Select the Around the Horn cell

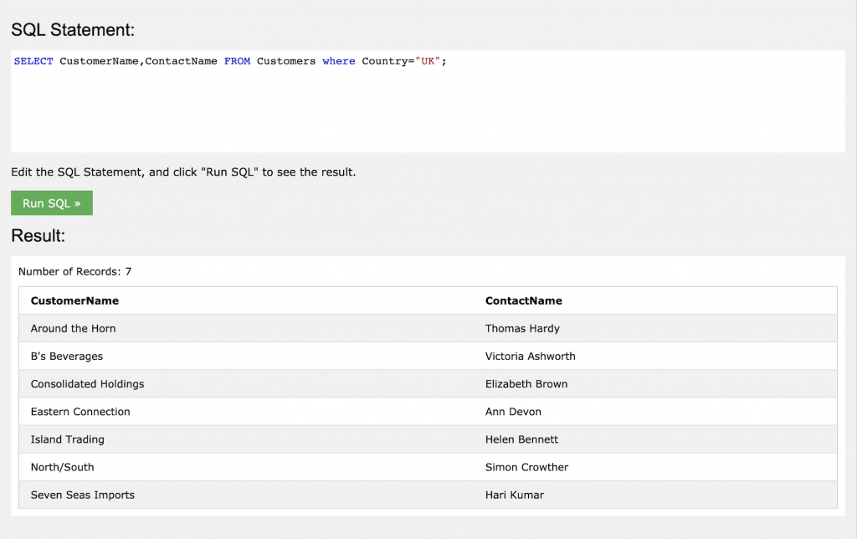(x=74, y=328)
